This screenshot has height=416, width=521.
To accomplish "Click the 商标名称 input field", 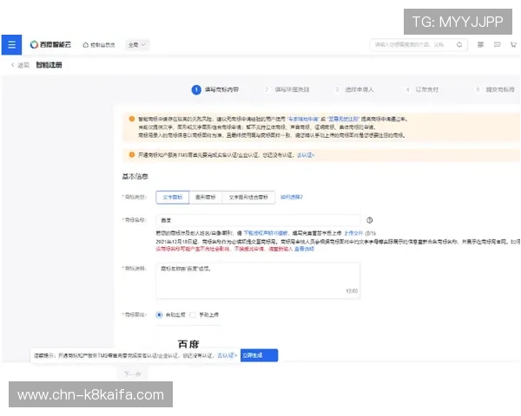I will (x=258, y=220).
